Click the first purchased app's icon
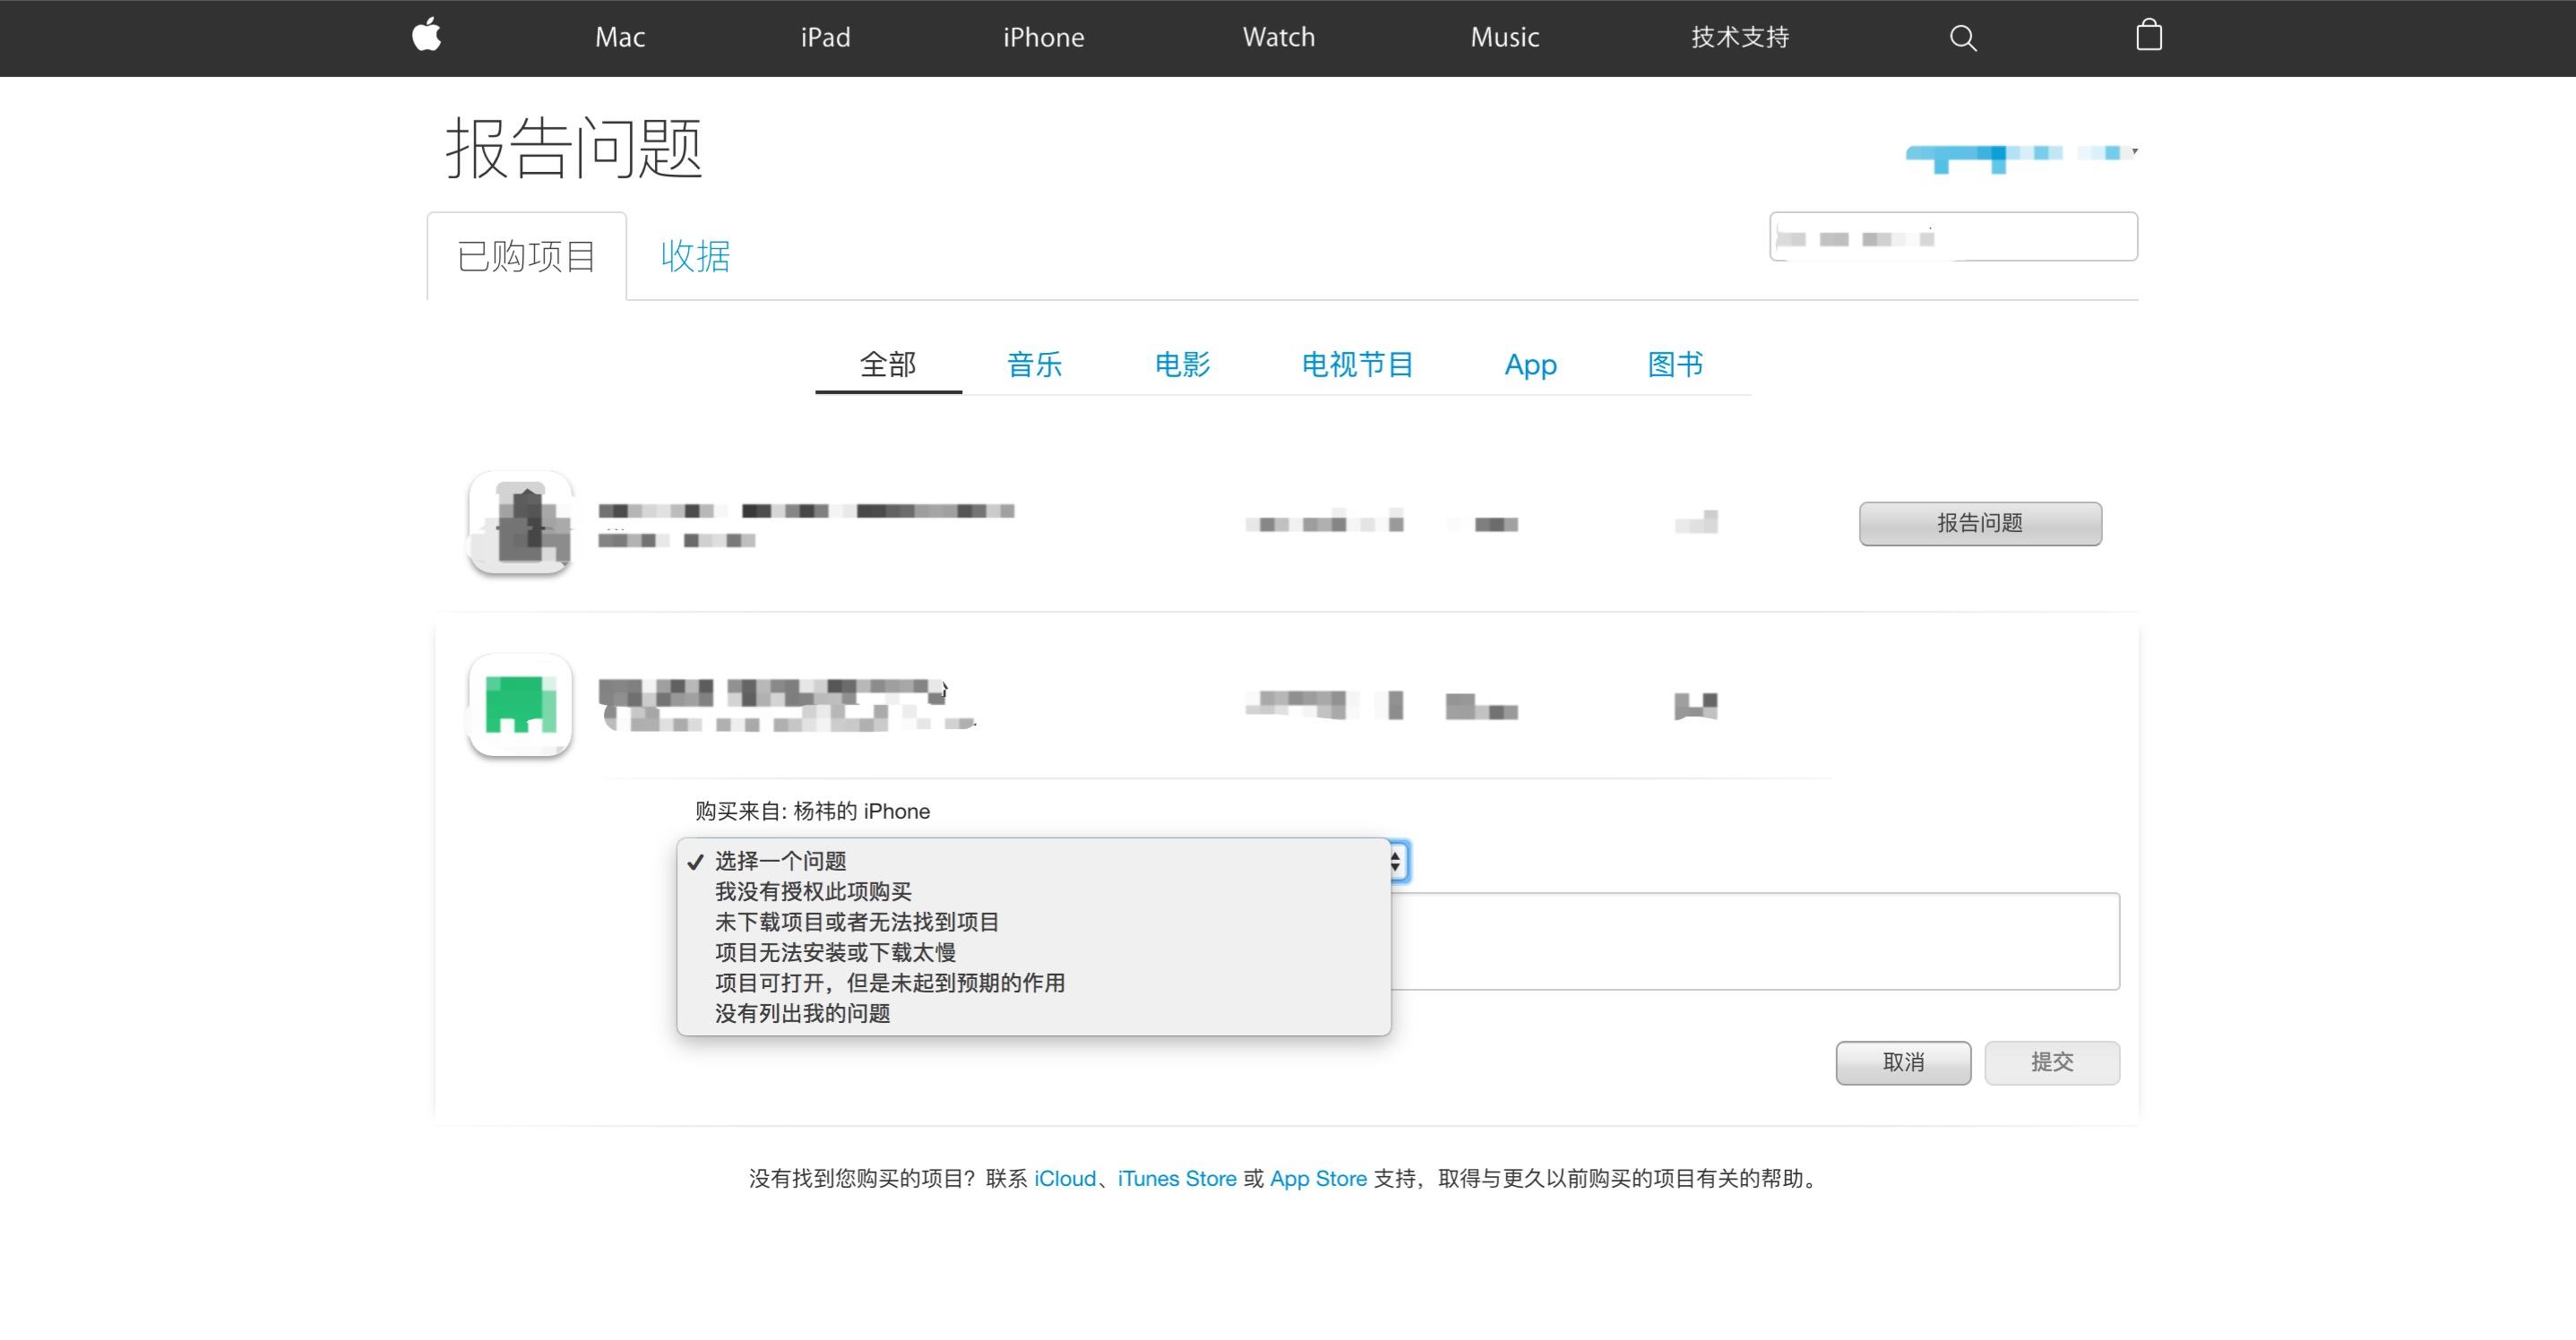Screen dimensions: 2576x1340 520,523
